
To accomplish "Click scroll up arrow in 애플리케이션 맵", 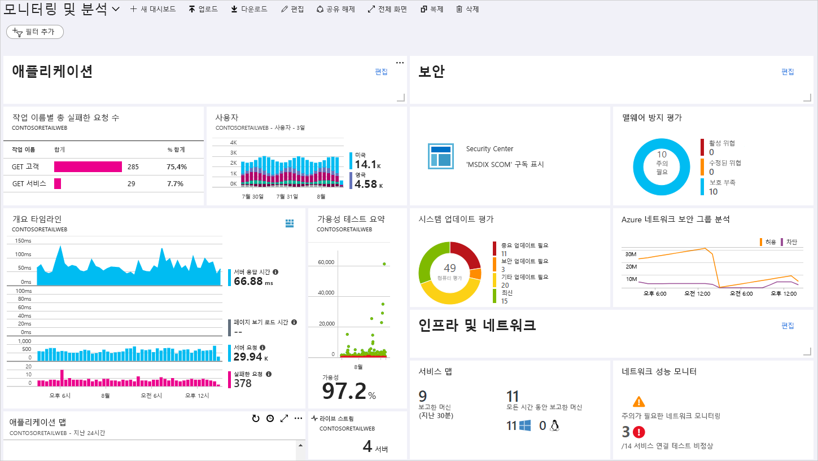I will 300,445.
